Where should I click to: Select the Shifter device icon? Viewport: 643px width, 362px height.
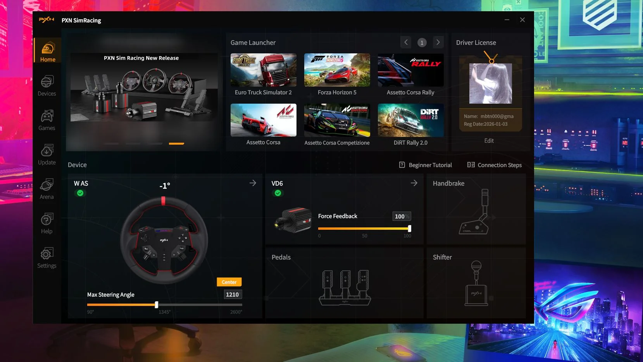pyautogui.click(x=476, y=283)
